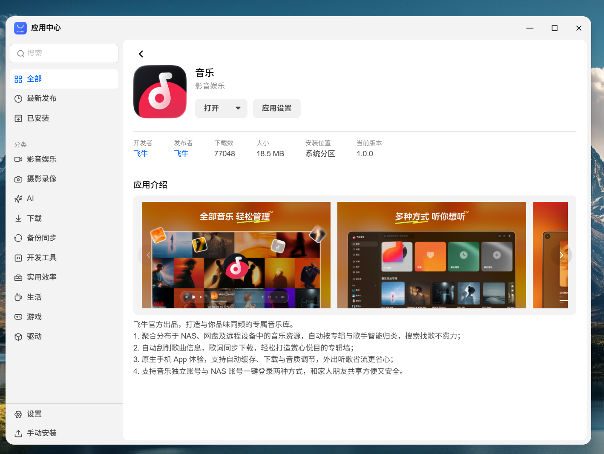Close the 应用中心 window

[579, 28]
